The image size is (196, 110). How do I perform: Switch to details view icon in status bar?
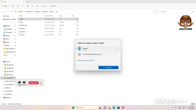point(192,104)
